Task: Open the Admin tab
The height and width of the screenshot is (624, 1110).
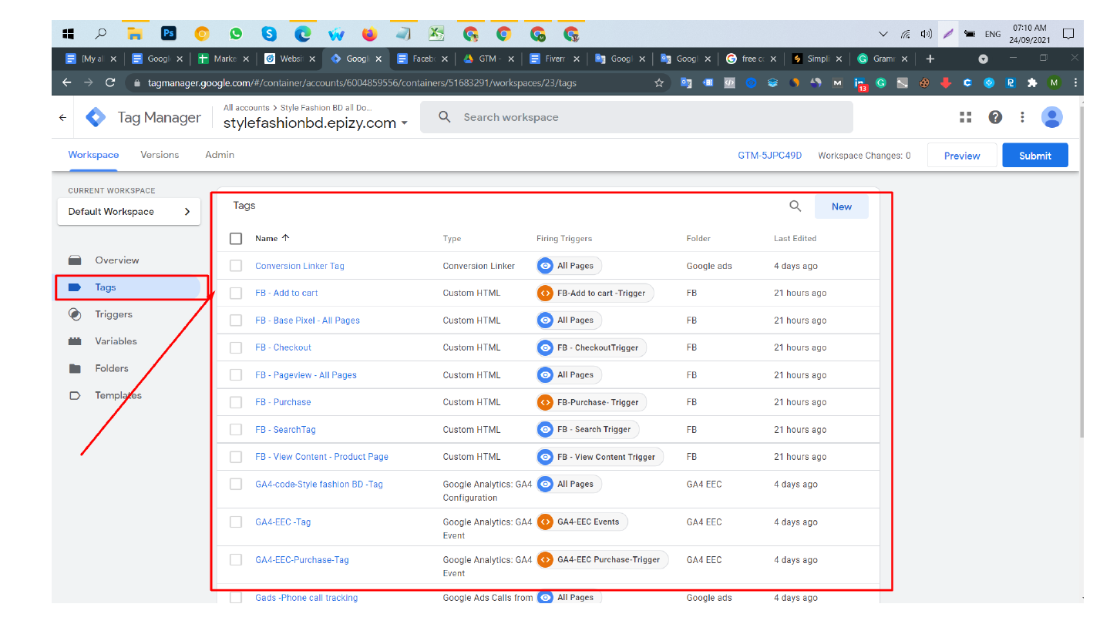Action: [219, 155]
